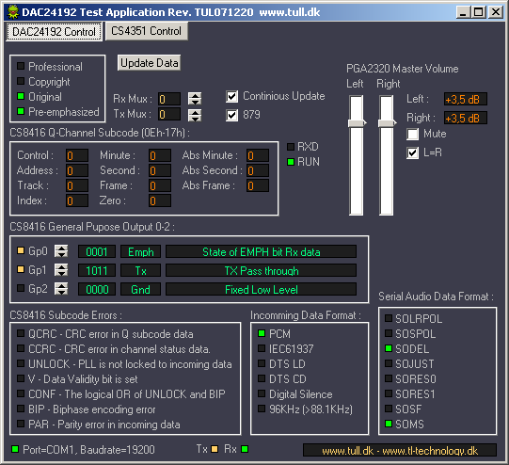Click the yellow Gp1 LED indicator
The width and height of the screenshot is (509, 465).
[x=21, y=269]
